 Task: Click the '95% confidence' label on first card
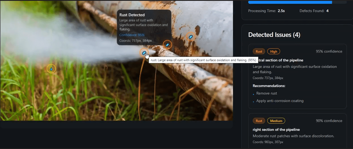click(329, 51)
